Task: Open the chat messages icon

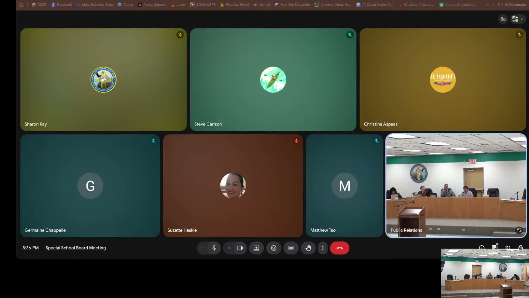Action: tap(495, 247)
